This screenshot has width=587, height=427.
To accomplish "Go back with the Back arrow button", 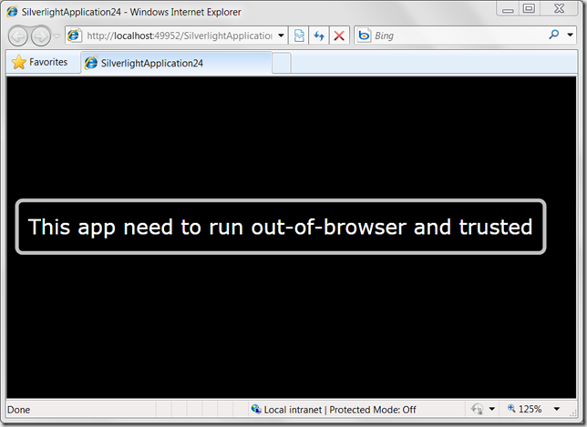I will click(x=18, y=36).
